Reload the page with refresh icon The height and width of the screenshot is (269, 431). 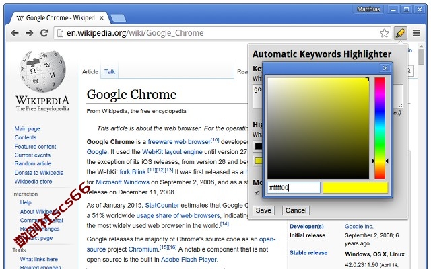44,33
